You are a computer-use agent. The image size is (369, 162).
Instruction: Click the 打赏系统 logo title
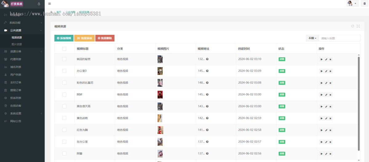click(17, 4)
